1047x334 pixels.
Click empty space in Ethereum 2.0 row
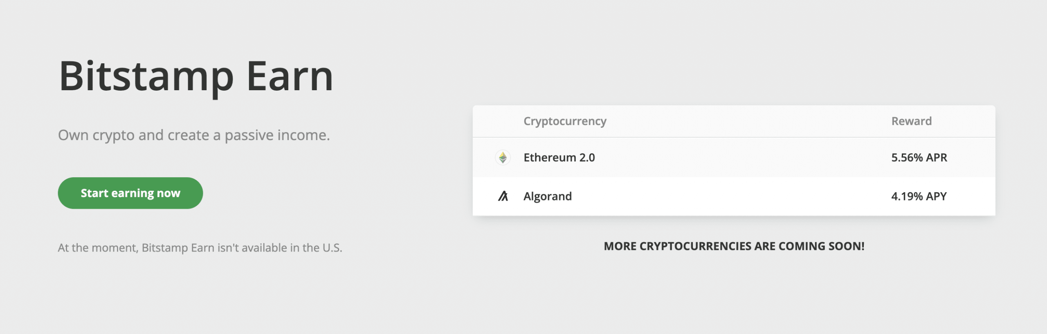pos(736,158)
